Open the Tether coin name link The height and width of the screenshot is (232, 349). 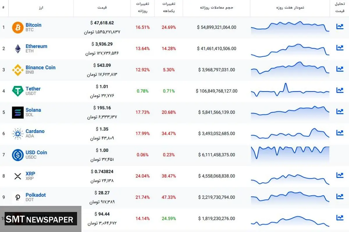click(33, 89)
